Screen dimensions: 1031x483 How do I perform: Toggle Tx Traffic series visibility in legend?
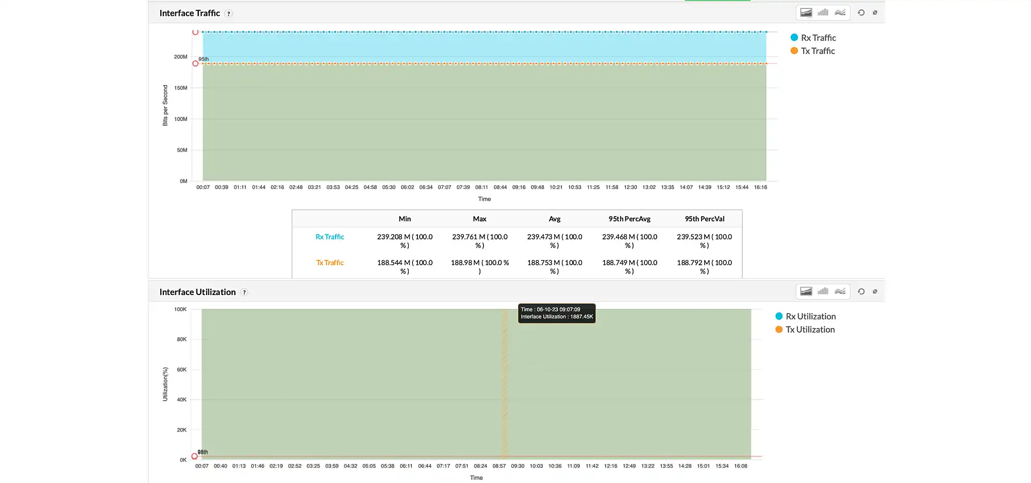pyautogui.click(x=812, y=50)
